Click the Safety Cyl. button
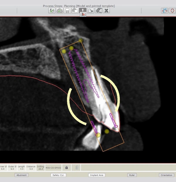 [x=58, y=175]
